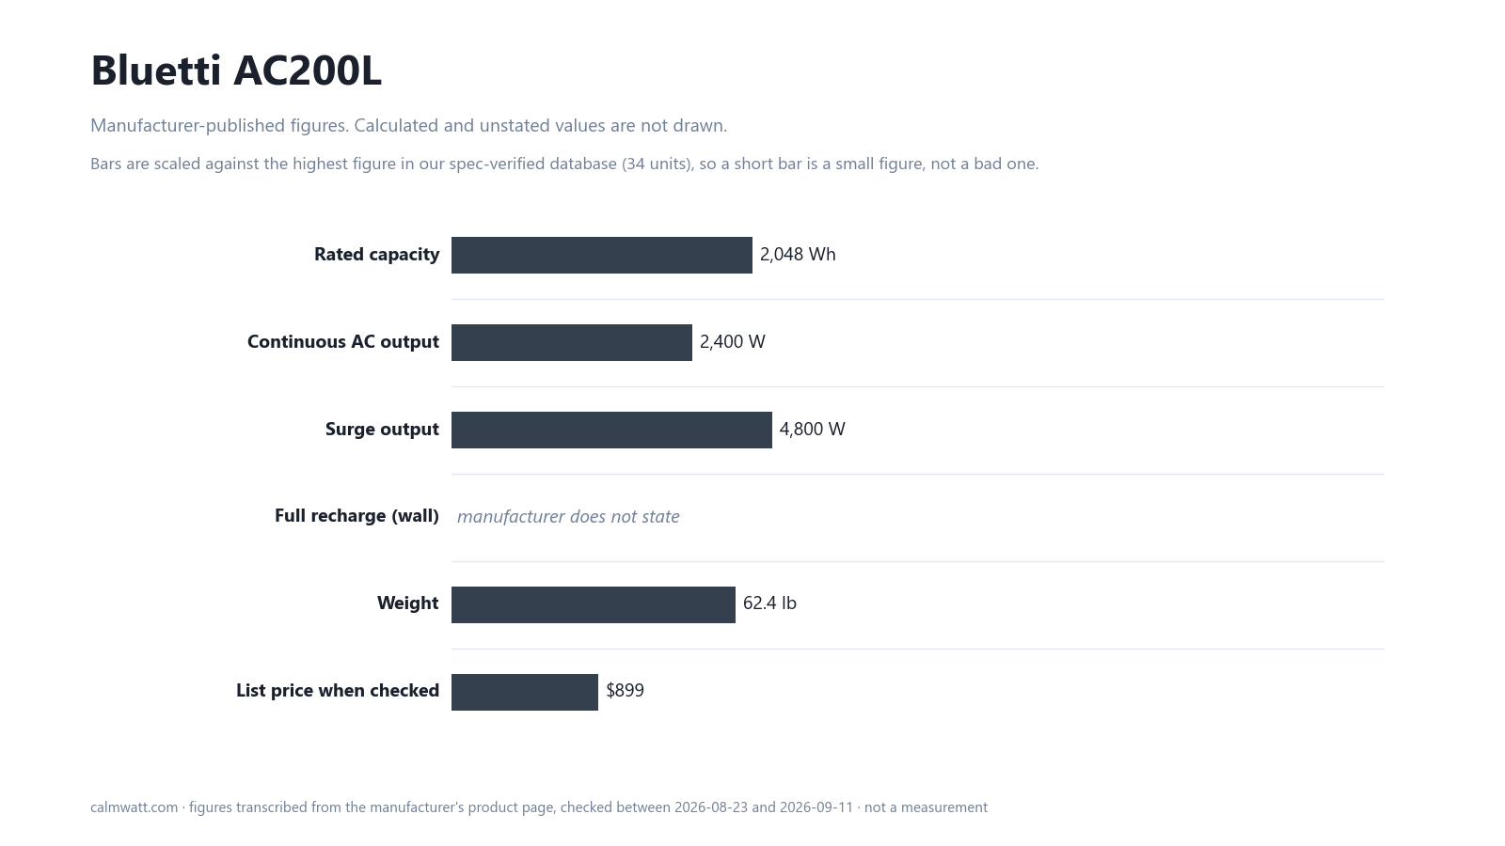Click the List price when checked label
Viewport: 1505px width, 846px height.
pos(338,691)
